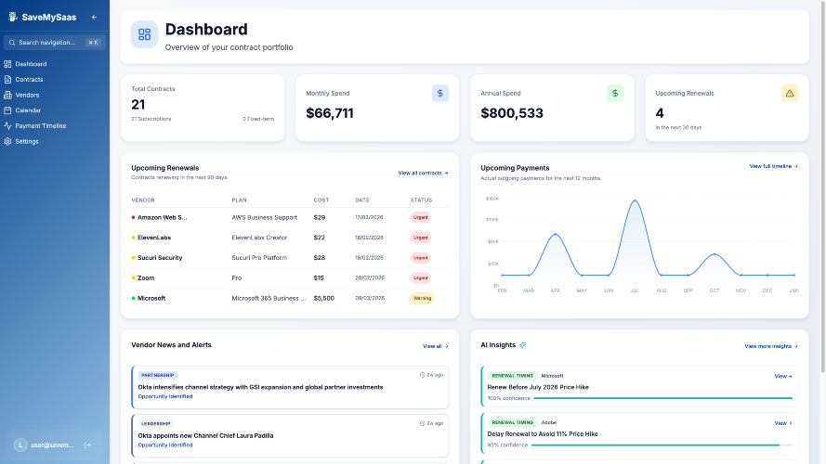Open the Calendar navigation item
The width and height of the screenshot is (826, 464).
(x=28, y=110)
